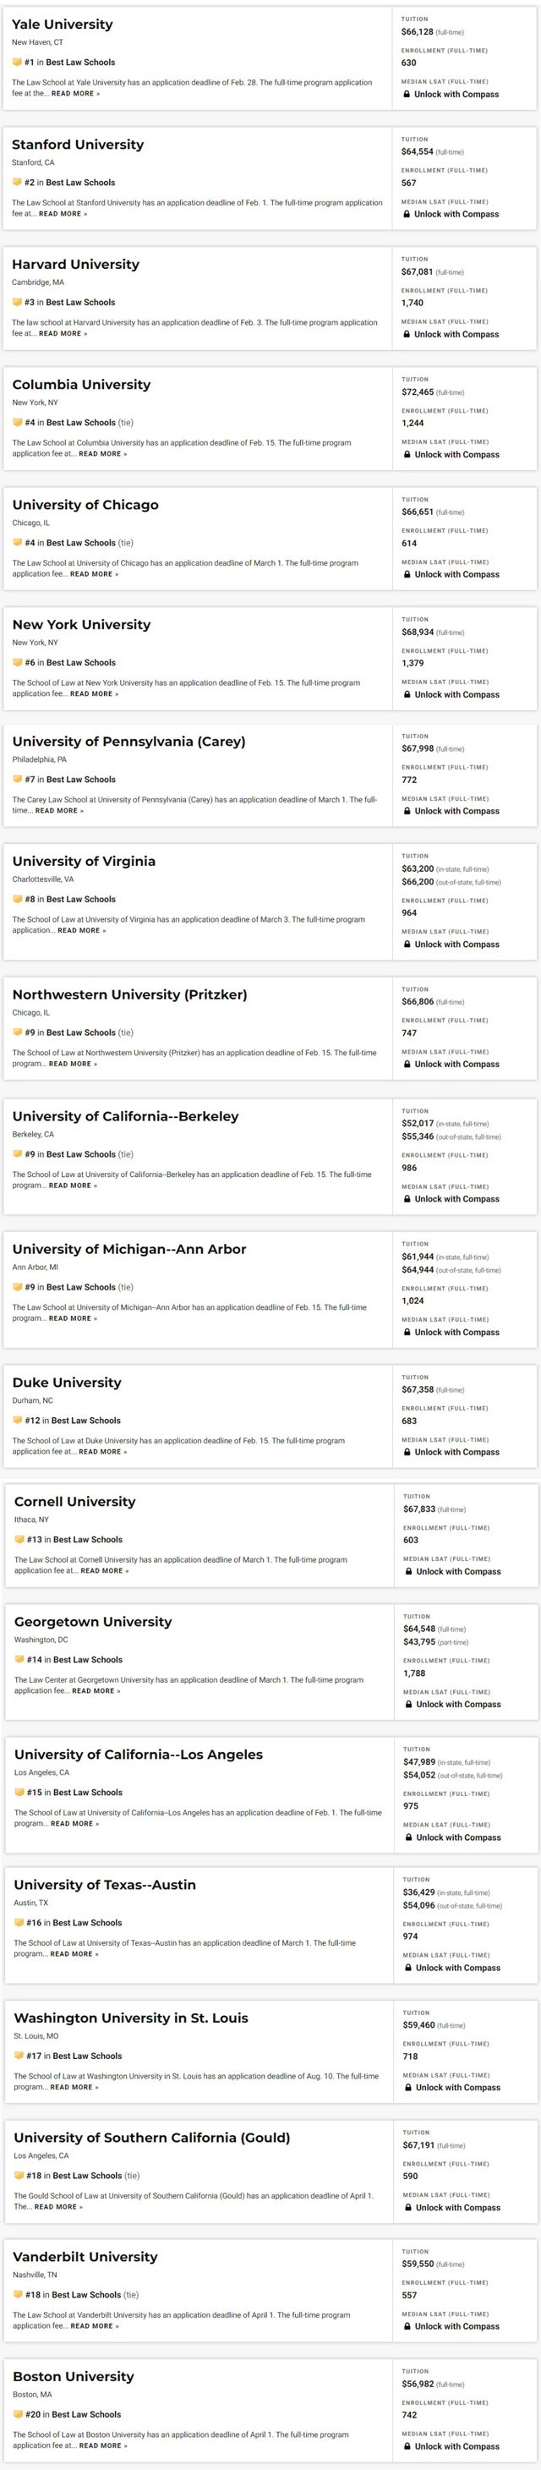Open the University of Pennsylvania (Carey) heading
Image resolution: width=541 pixels, height=2470 pixels.
(x=128, y=742)
